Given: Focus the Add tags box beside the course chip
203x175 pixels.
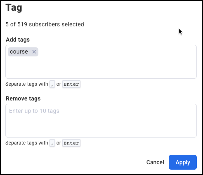Looking at the screenshot, I should (117, 52).
